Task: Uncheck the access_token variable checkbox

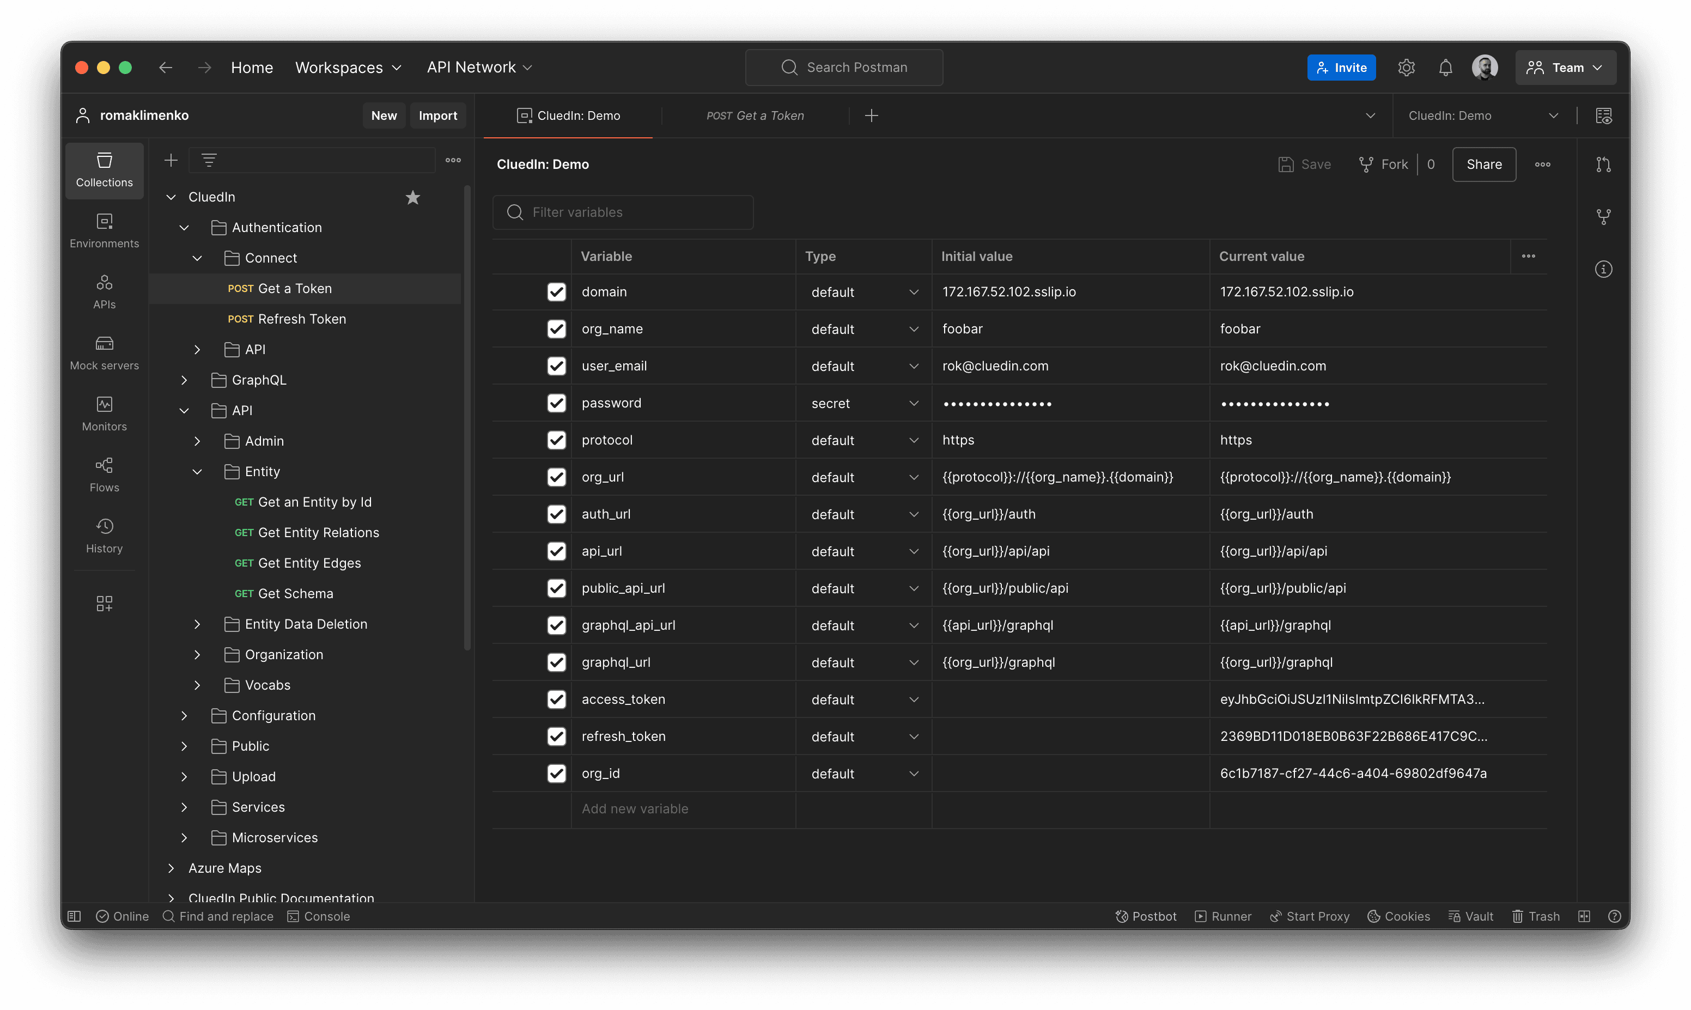Action: point(557,699)
